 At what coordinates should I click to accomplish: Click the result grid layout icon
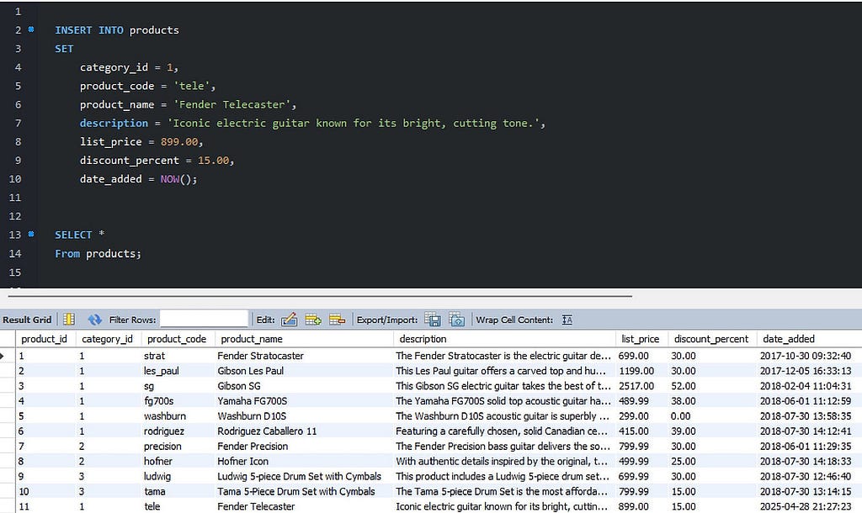click(x=69, y=320)
